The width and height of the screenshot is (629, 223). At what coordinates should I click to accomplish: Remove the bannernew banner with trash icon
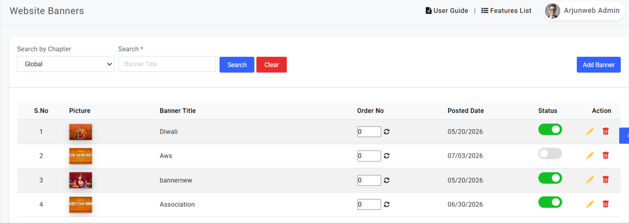[606, 180]
